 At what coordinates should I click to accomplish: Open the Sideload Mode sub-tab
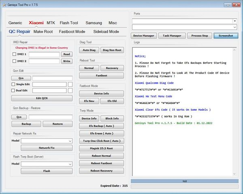tap(106, 32)
